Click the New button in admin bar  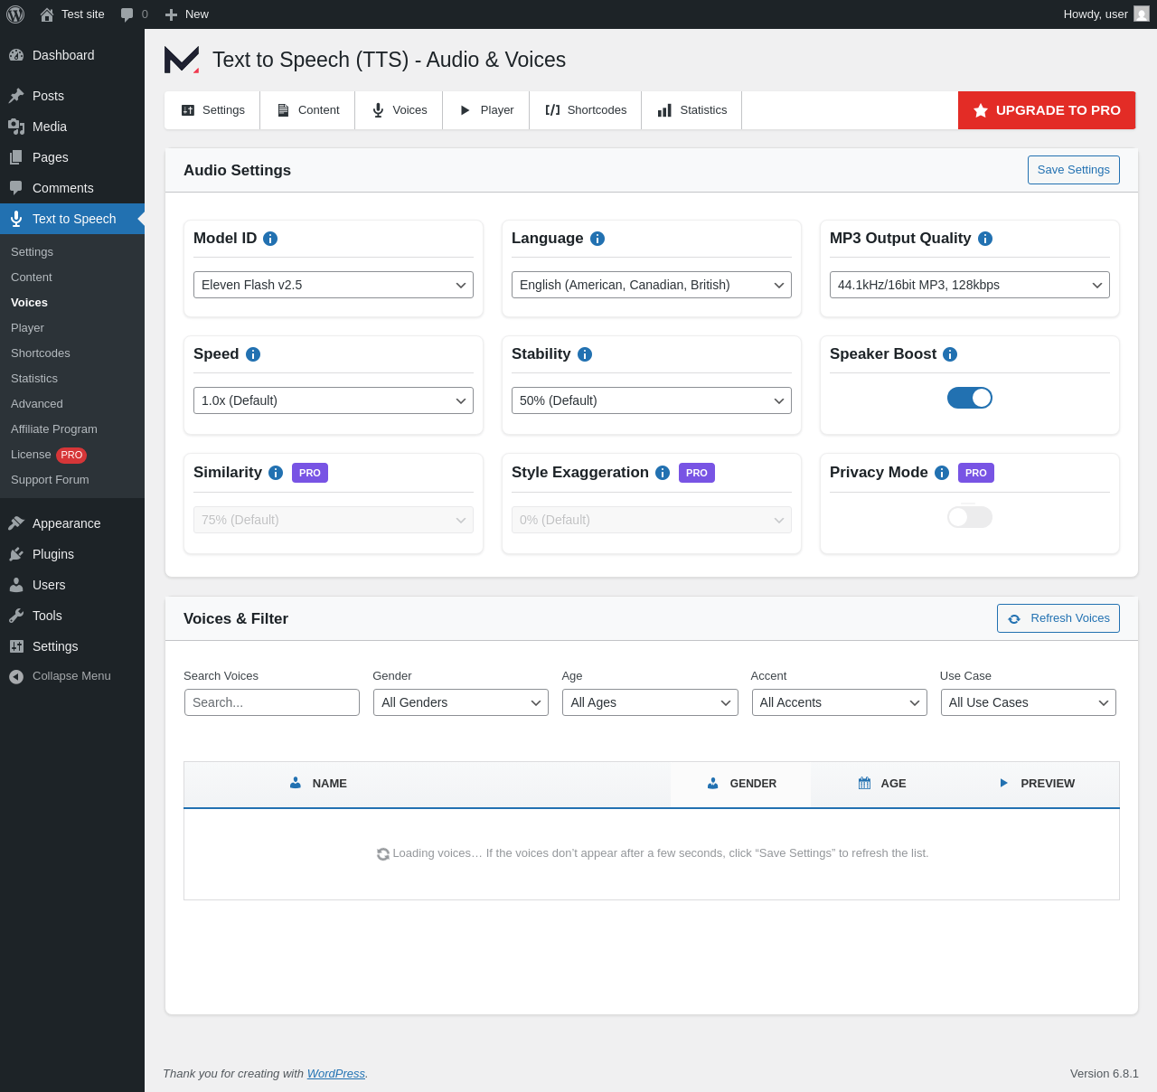(x=187, y=14)
